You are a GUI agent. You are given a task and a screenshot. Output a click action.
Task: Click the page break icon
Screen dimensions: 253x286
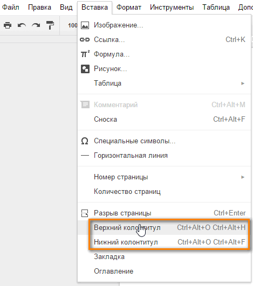[x=85, y=213]
